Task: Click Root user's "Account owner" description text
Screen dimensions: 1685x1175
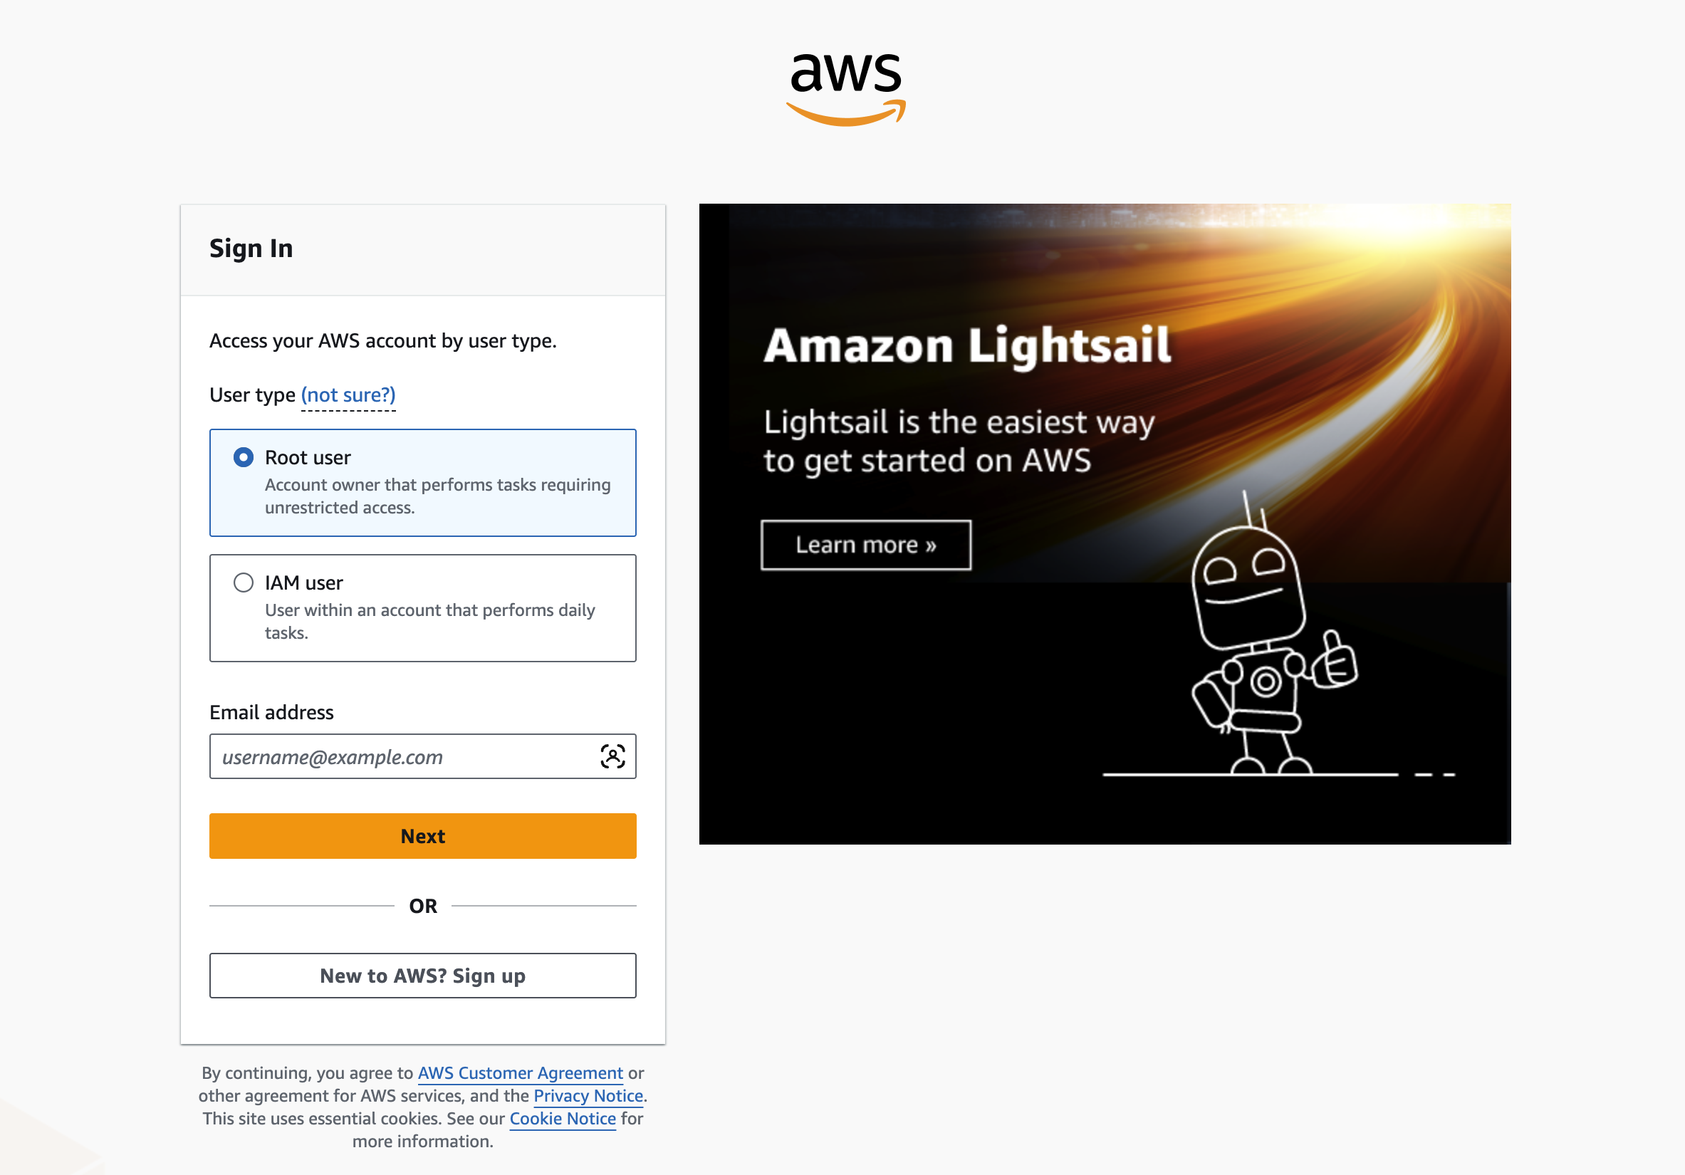Action: 437,496
